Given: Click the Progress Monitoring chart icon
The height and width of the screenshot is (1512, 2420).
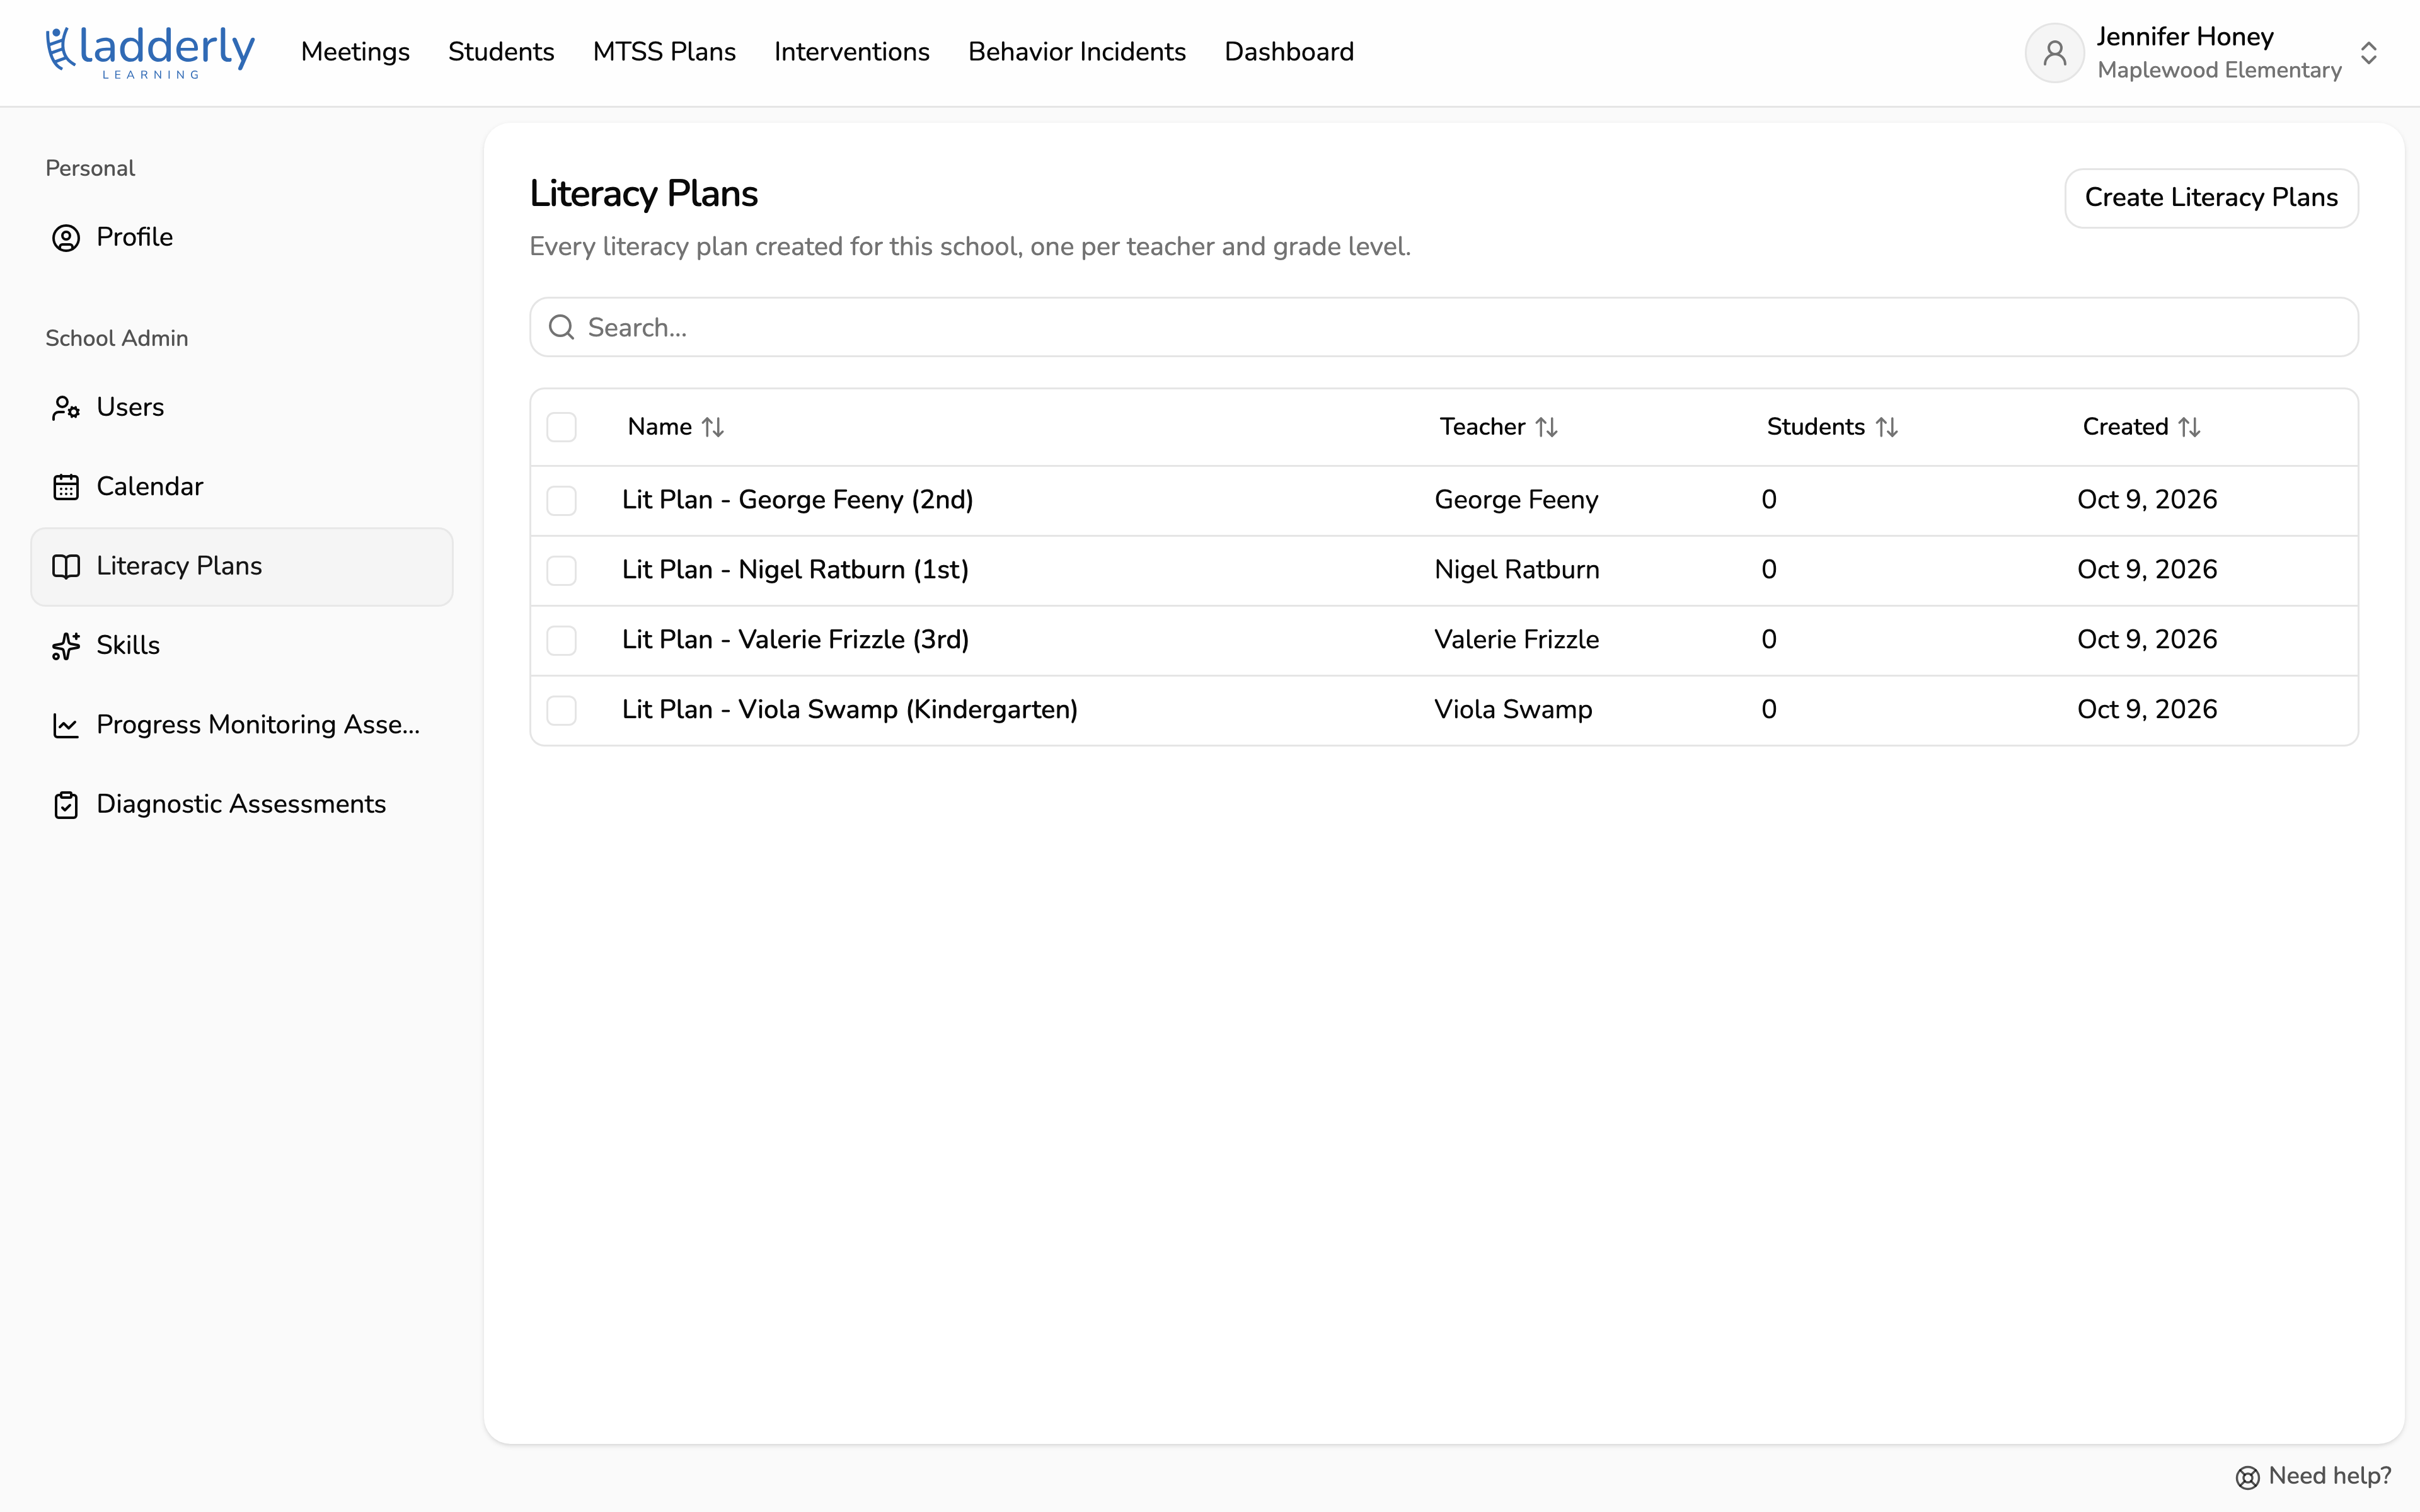Looking at the screenshot, I should [66, 725].
